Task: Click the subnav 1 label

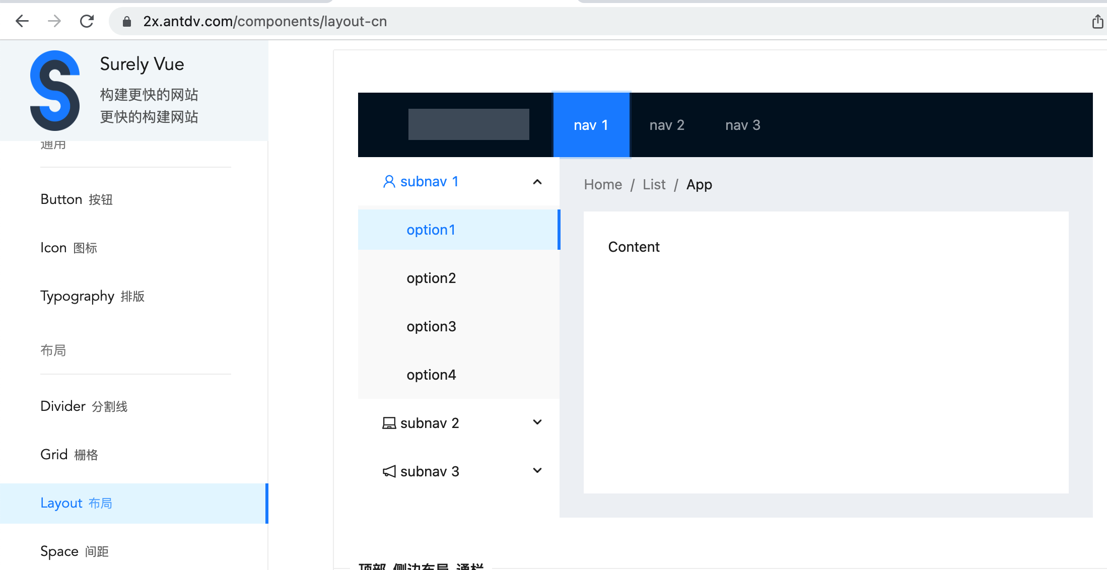Action: pyautogui.click(x=429, y=181)
